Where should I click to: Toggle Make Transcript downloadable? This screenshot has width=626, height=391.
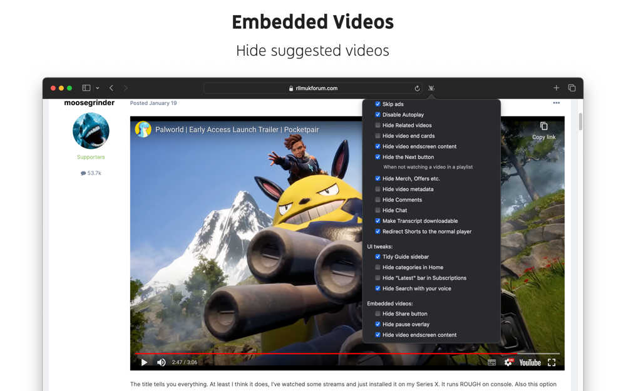coord(377,221)
